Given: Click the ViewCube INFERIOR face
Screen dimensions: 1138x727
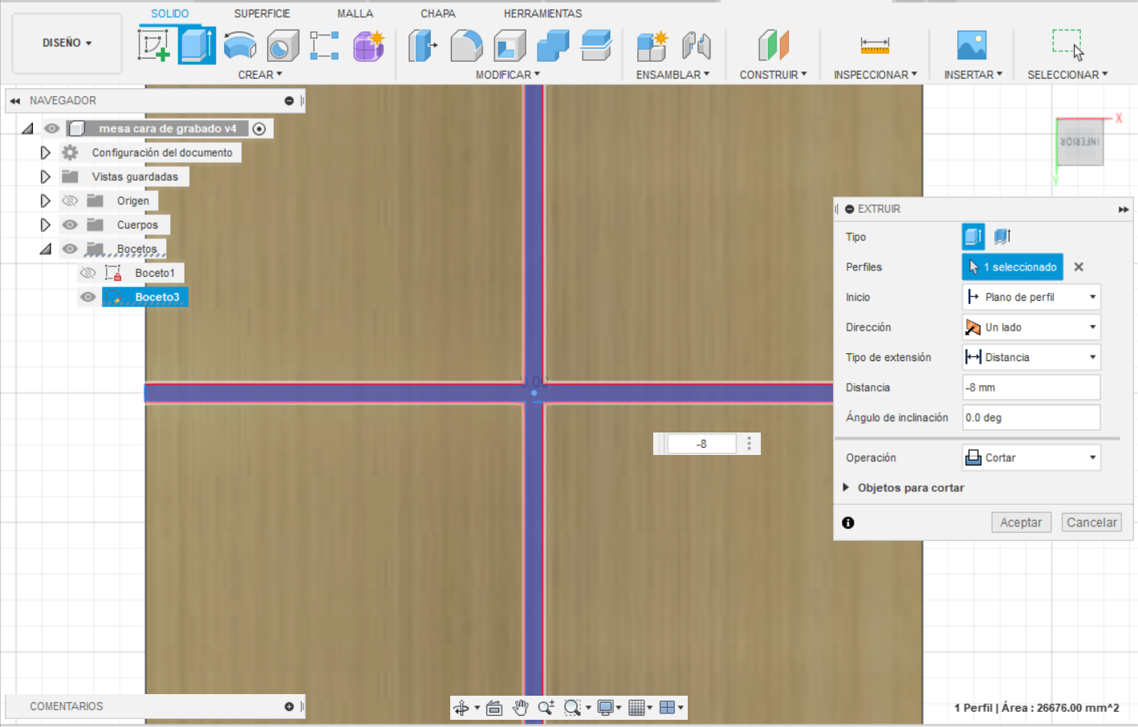Looking at the screenshot, I should [1079, 143].
